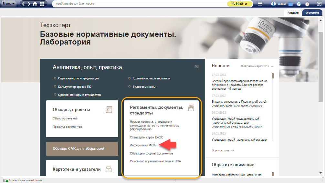Viewport: 325px width, 183px height.
Task: Open the home page icon
Action: click(35, 4)
